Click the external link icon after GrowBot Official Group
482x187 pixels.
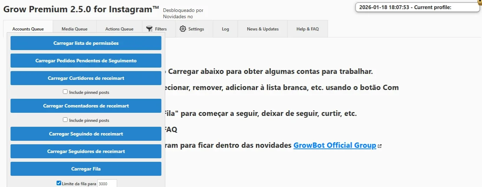(x=379, y=146)
